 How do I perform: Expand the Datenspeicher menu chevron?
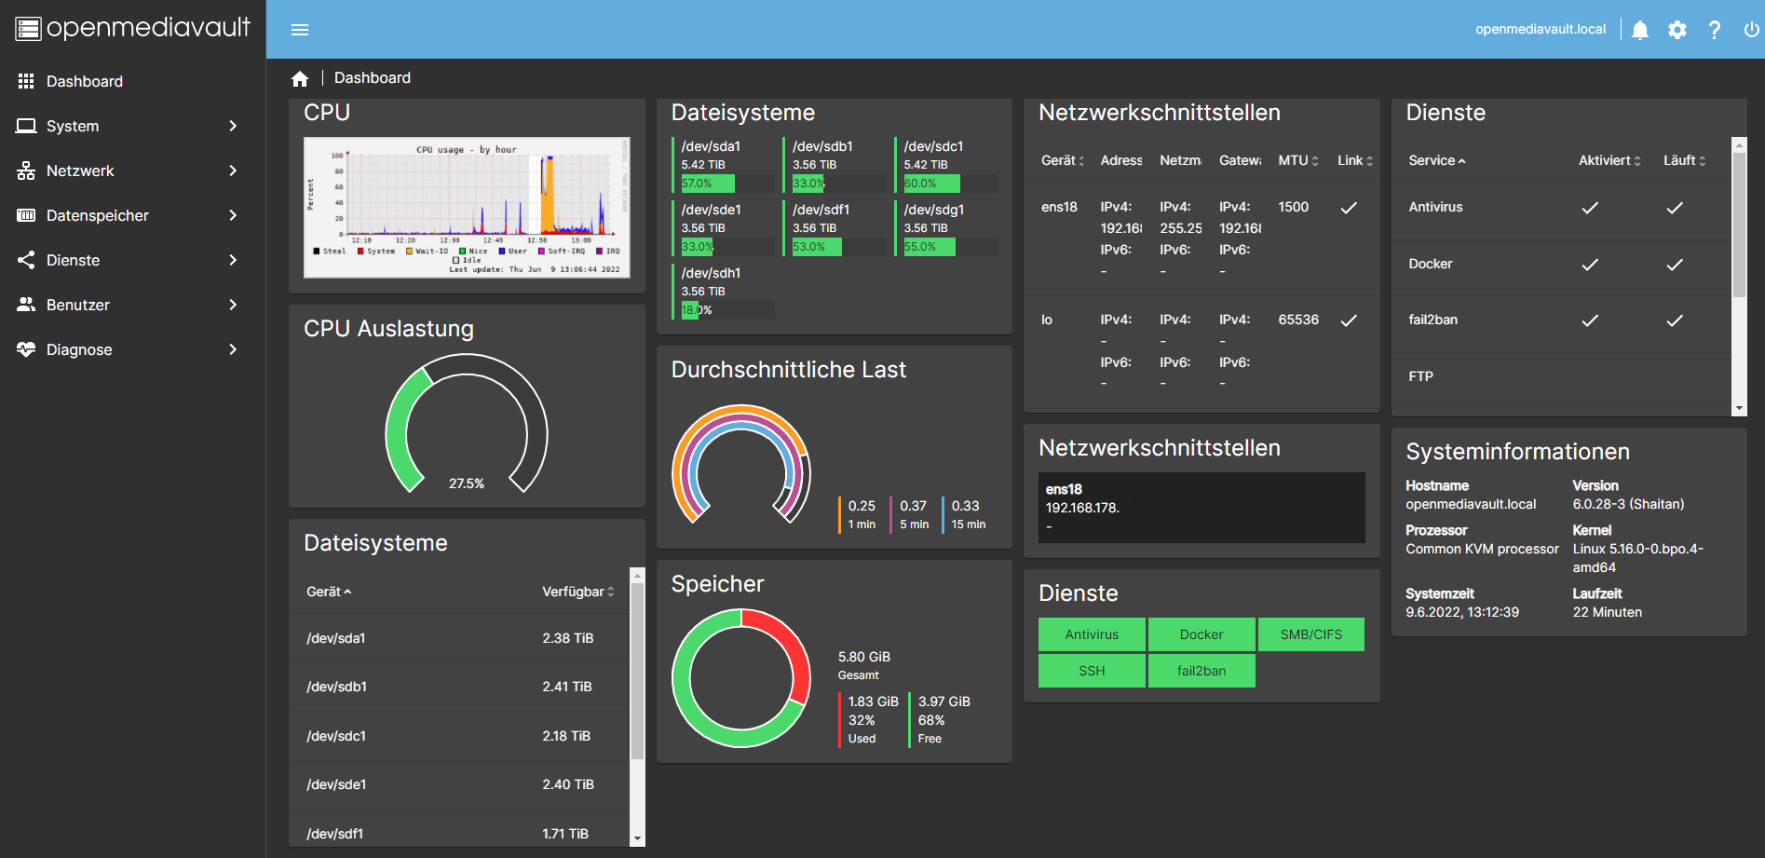(x=233, y=215)
